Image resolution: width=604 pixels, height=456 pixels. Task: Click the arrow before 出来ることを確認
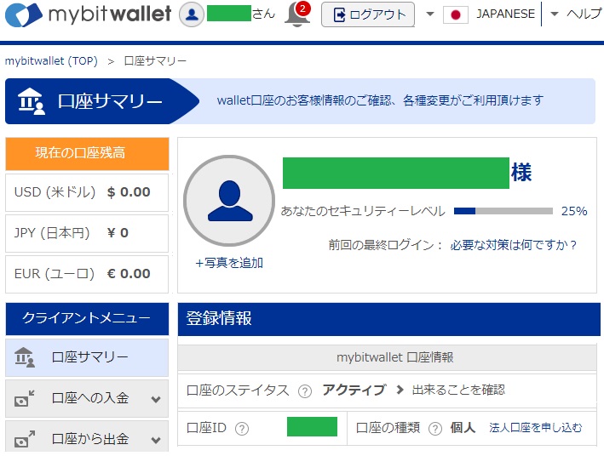pos(400,390)
